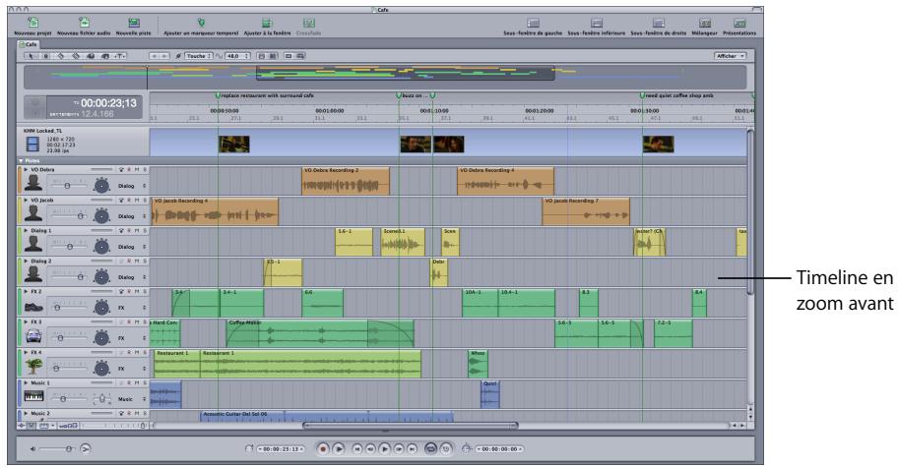
Task: Solo the Dialog 2 track (S)
Action: (x=145, y=261)
